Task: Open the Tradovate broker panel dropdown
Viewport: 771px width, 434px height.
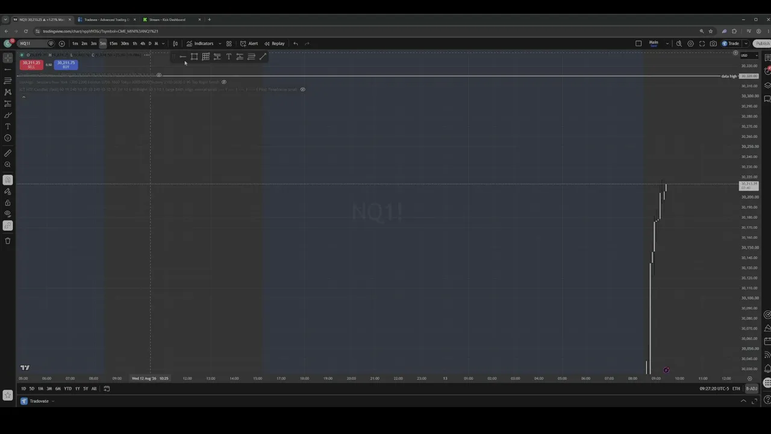Action: pos(38,401)
